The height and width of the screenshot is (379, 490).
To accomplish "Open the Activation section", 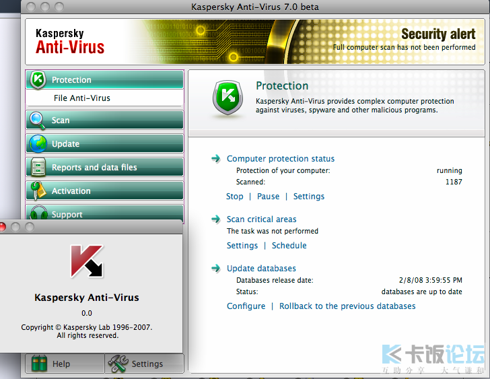I will (105, 191).
